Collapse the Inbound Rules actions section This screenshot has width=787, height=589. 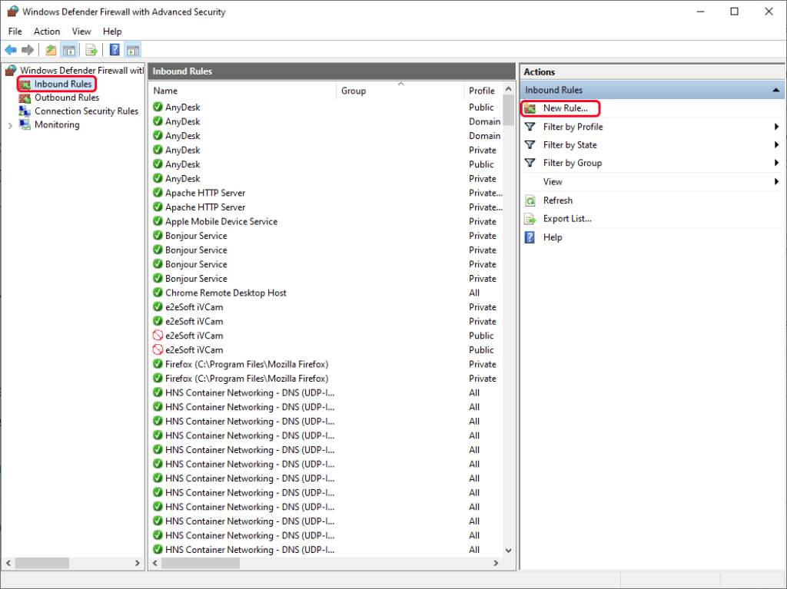775,90
